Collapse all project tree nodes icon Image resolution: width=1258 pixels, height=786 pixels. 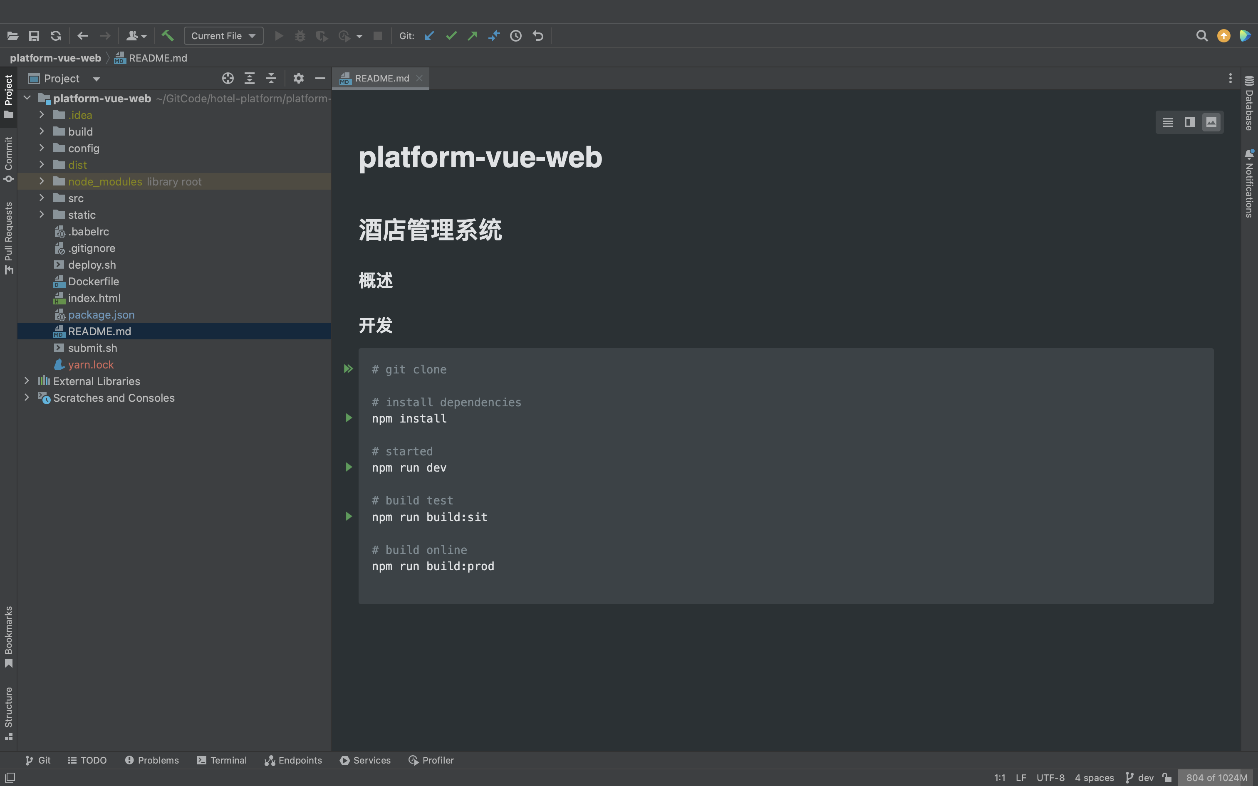[271, 79]
